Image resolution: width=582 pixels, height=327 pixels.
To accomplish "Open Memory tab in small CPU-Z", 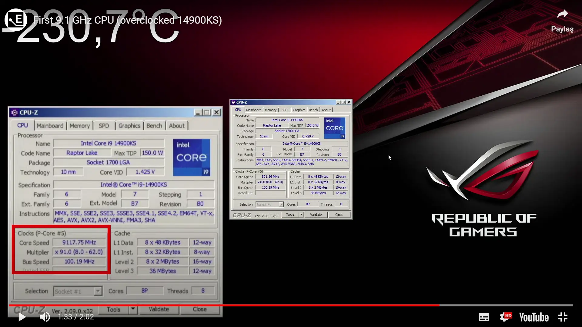I will 271,110.
